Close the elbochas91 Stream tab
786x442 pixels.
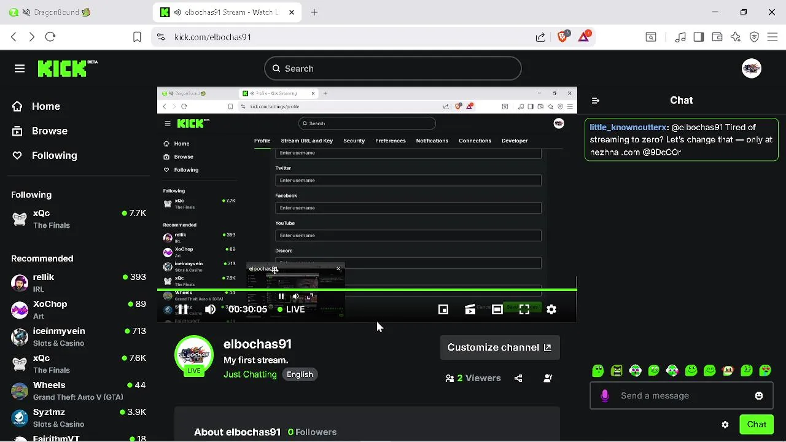pos(292,12)
